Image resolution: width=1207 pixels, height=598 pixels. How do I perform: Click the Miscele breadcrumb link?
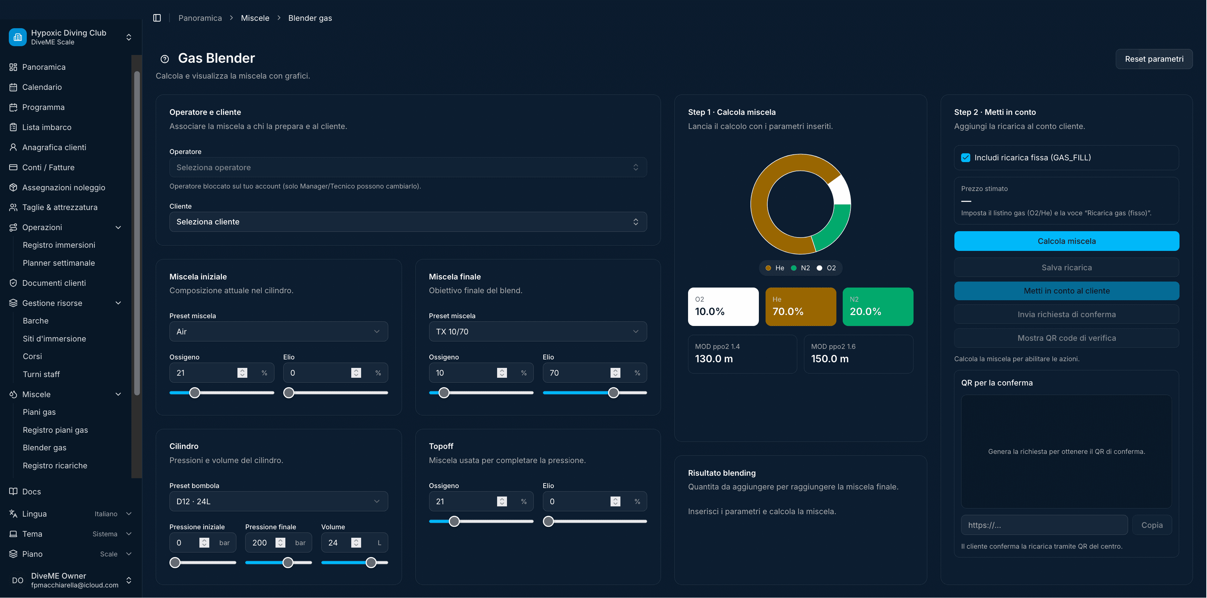pyautogui.click(x=255, y=18)
